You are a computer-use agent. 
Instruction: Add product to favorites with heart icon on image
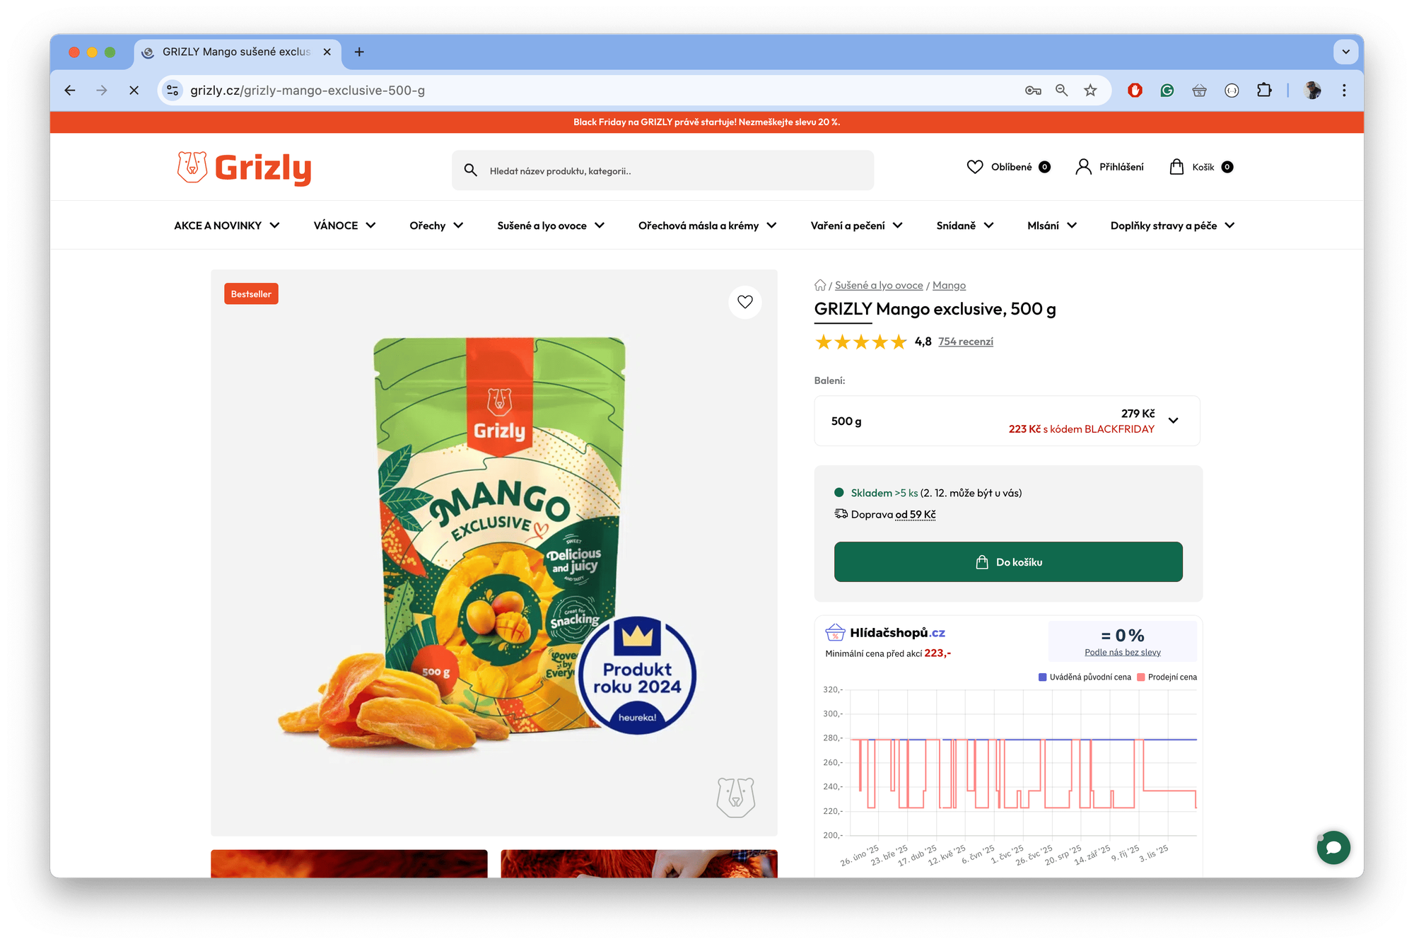point(745,302)
